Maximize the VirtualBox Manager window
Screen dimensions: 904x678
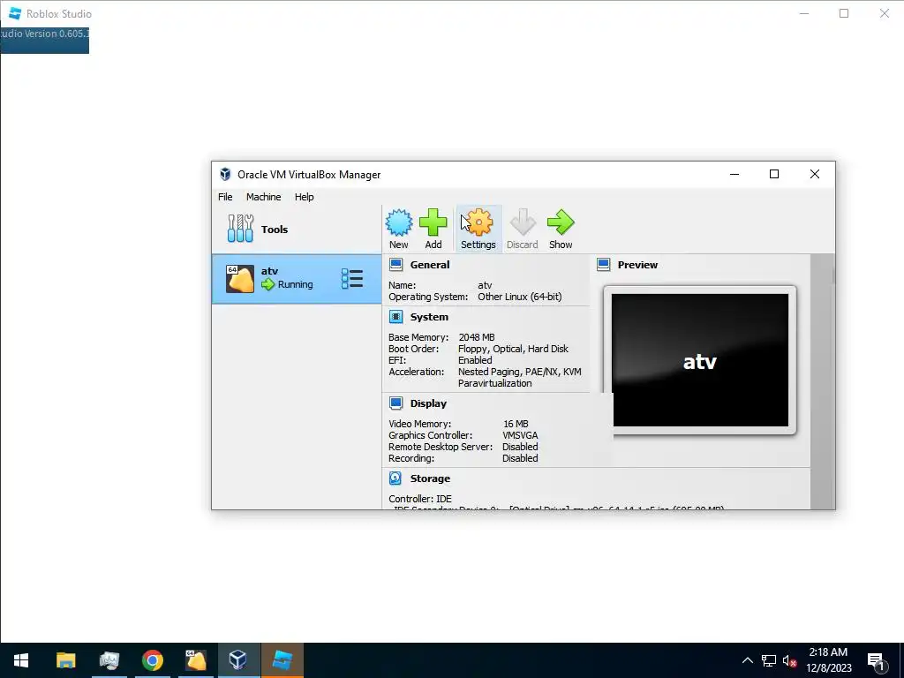(774, 174)
